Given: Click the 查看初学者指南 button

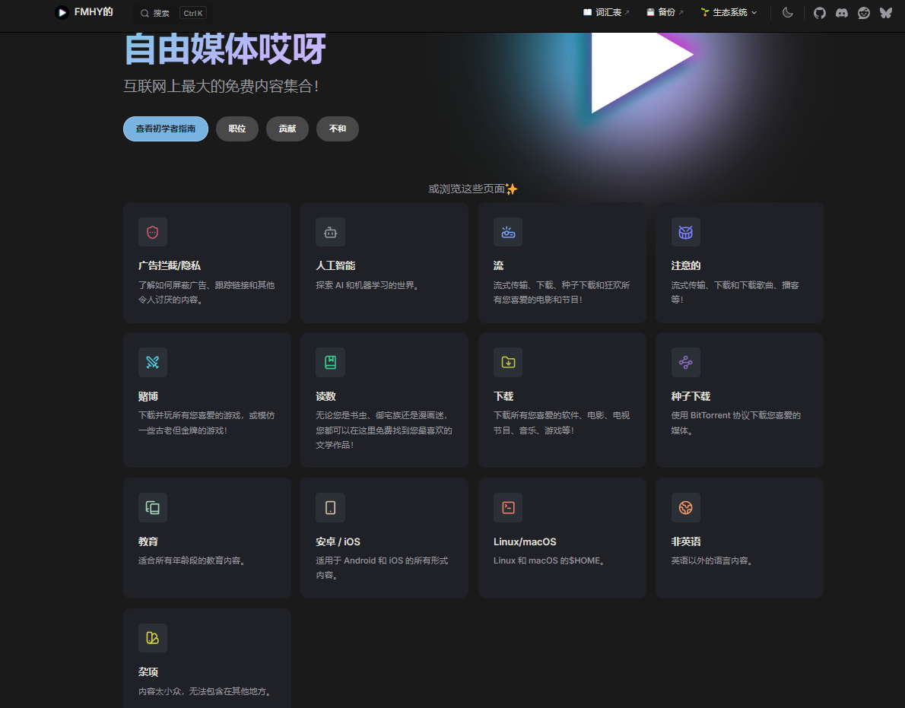Looking at the screenshot, I should [166, 129].
